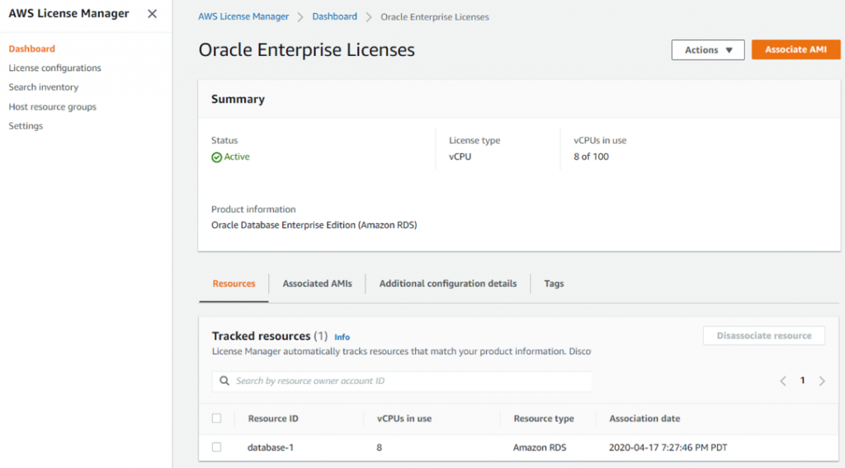Click AWS License Manager breadcrumb link
Viewport: 845px width, 468px height.
click(x=243, y=16)
